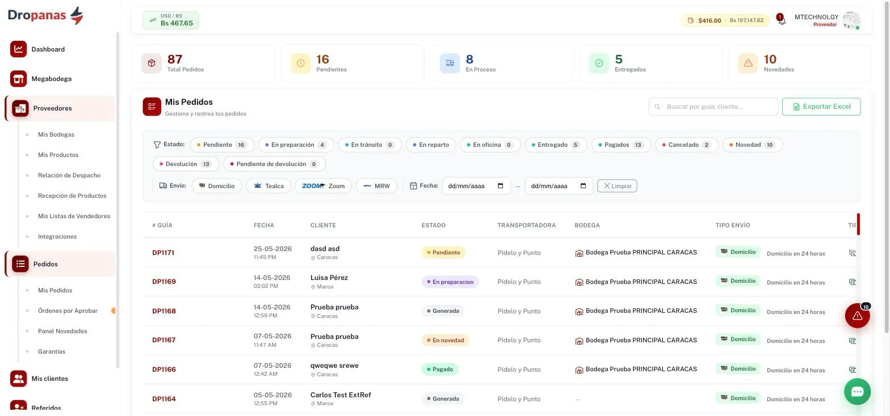Screen dimensions: 890x416
Task: Click the Pedidos list icon
Action: point(20,264)
